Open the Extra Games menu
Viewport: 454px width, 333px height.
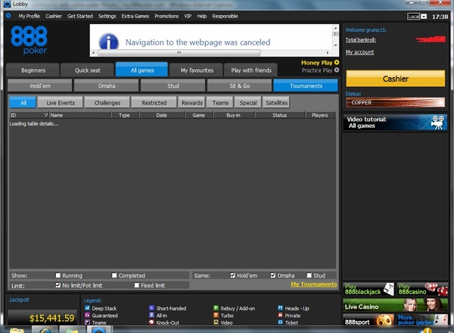135,16
